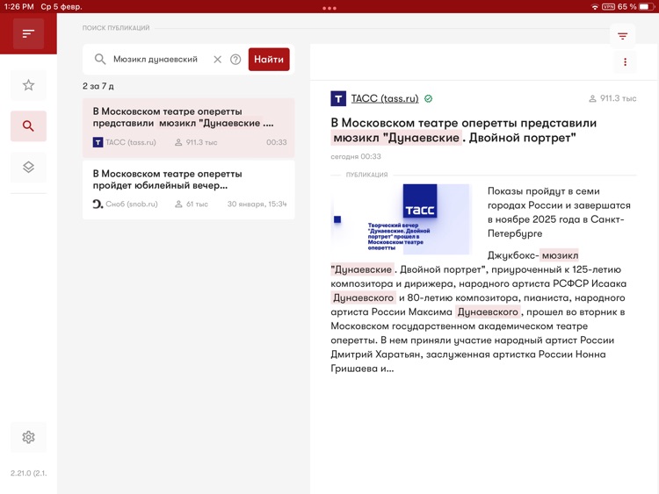Click the battery indicator in status bar

pos(648,7)
